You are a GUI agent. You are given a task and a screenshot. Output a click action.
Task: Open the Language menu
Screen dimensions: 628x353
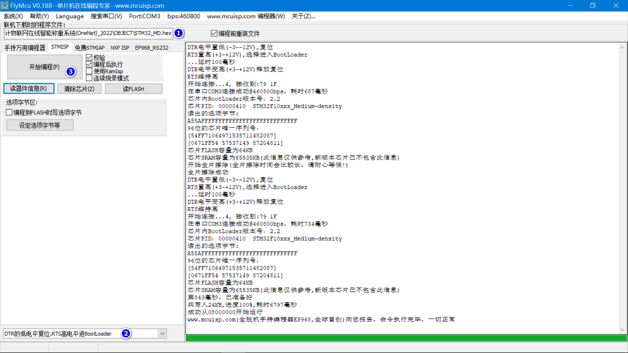(x=70, y=16)
